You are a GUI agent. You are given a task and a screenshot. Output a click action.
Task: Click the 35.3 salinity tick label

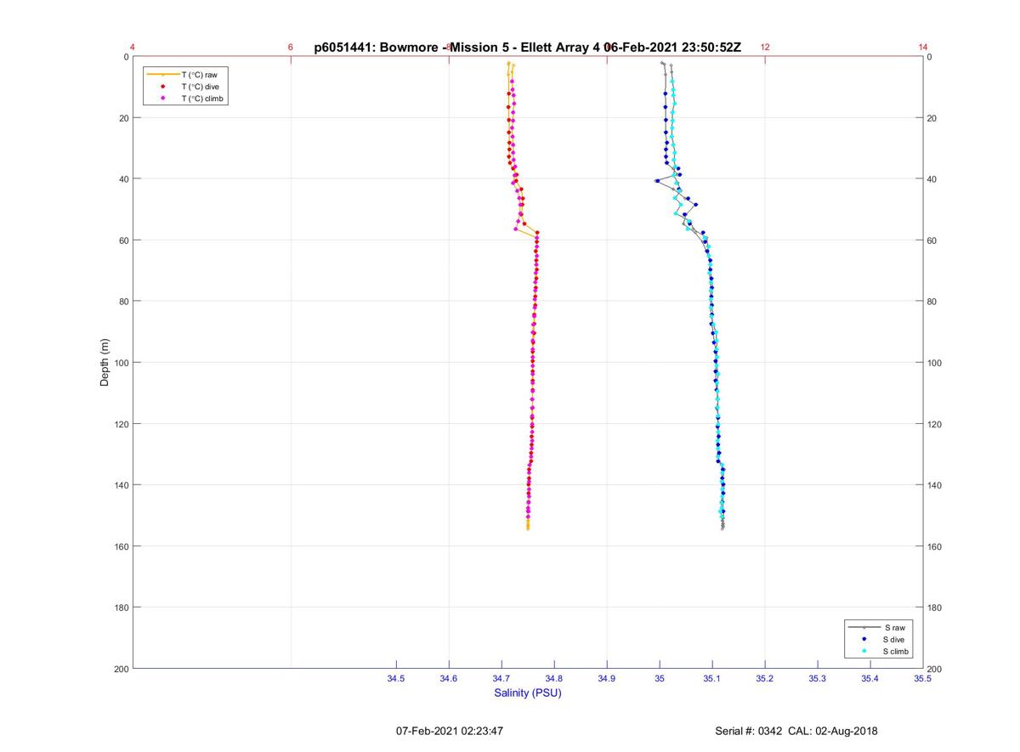pos(818,678)
